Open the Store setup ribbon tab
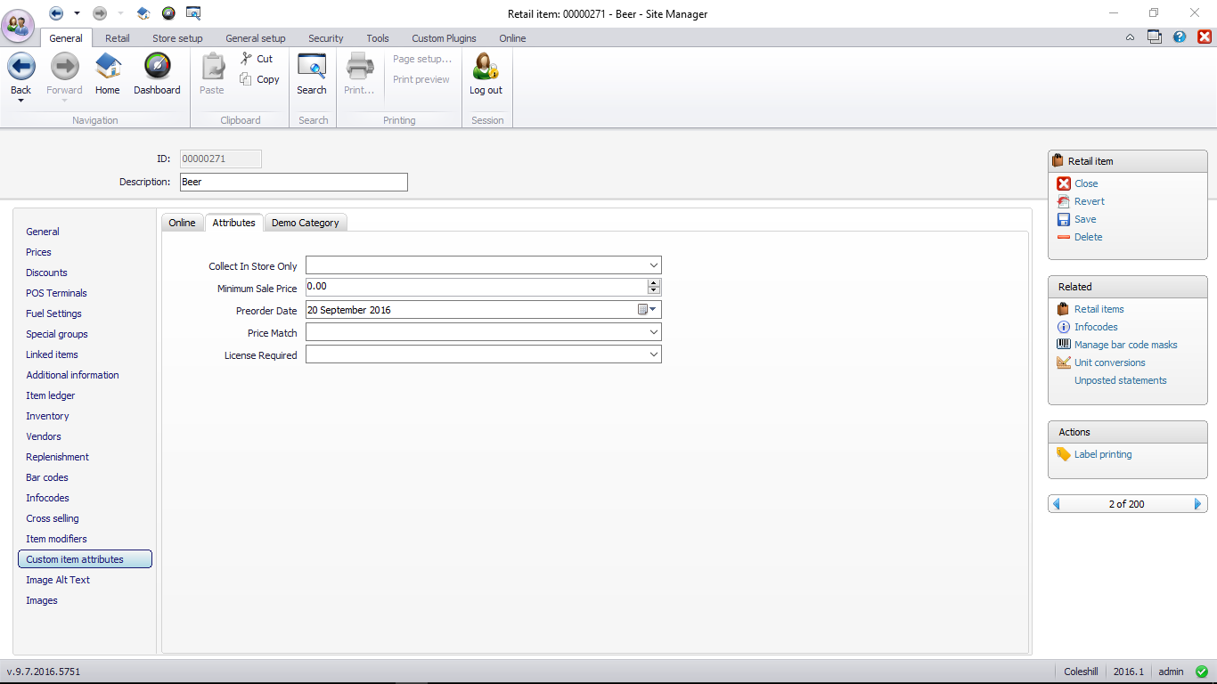Image resolution: width=1217 pixels, height=684 pixels. pos(177,38)
